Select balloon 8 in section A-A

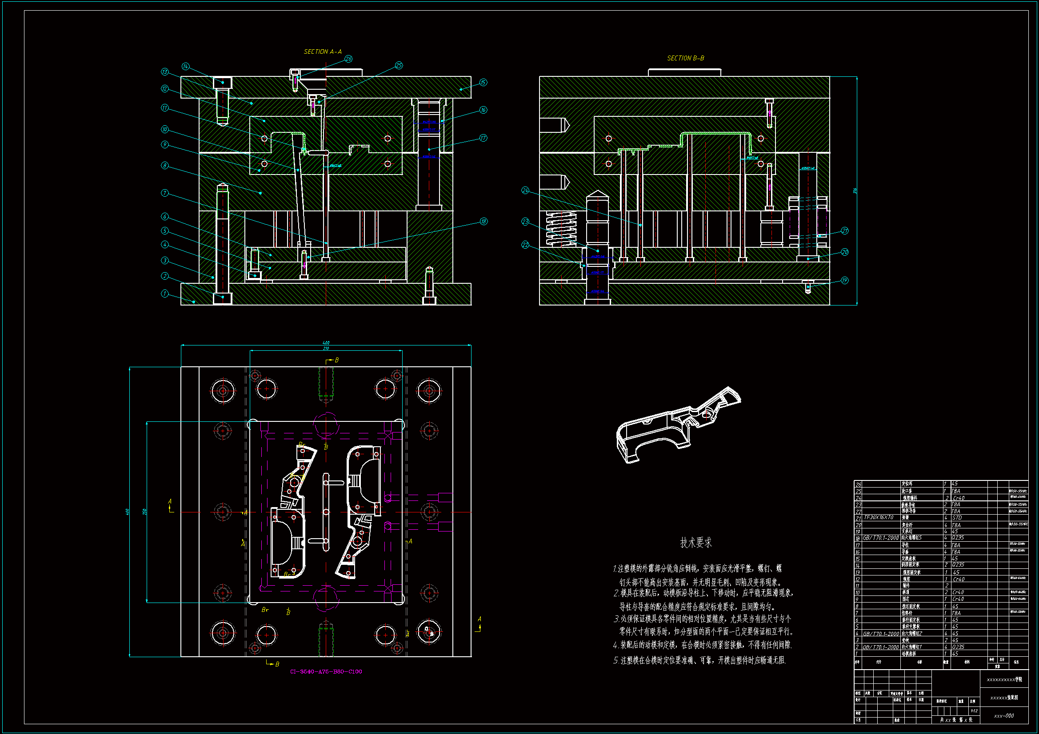pyautogui.click(x=165, y=166)
